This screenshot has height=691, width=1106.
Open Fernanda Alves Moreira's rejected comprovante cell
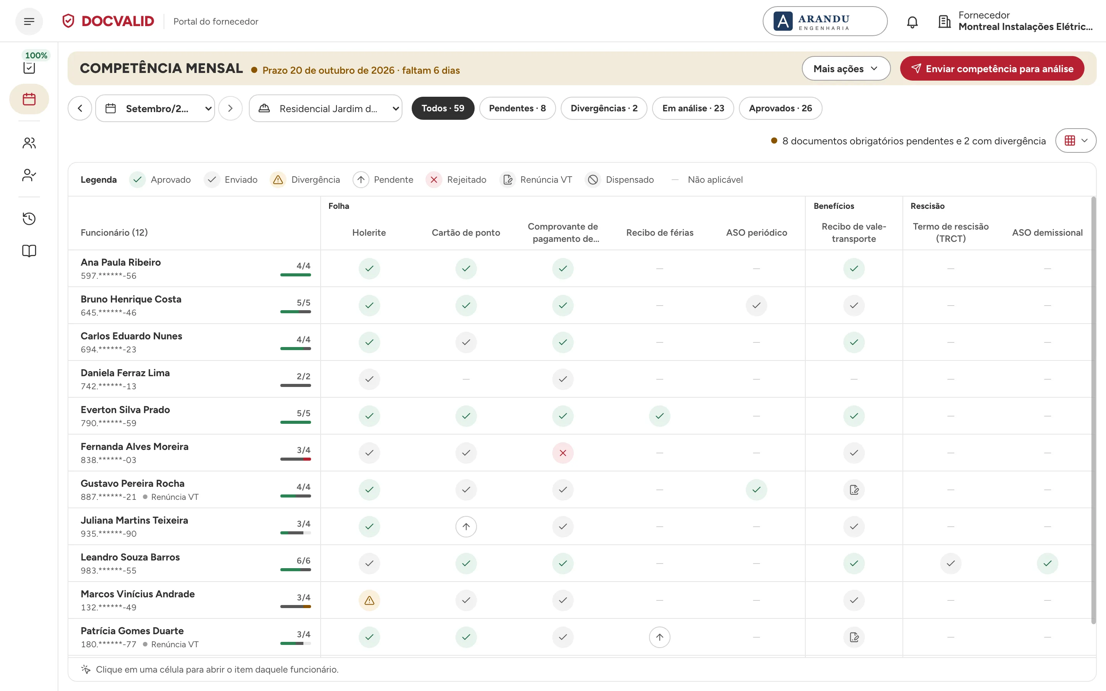[x=563, y=453]
